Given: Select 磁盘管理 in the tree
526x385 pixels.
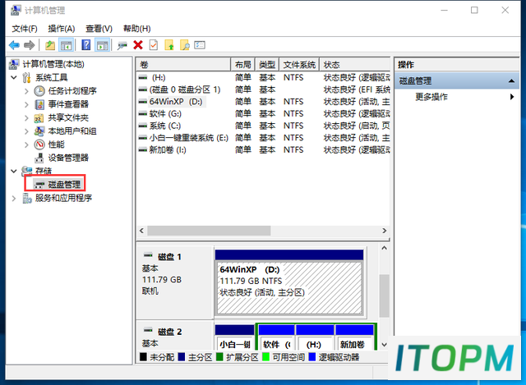Looking at the screenshot, I should click(64, 184).
